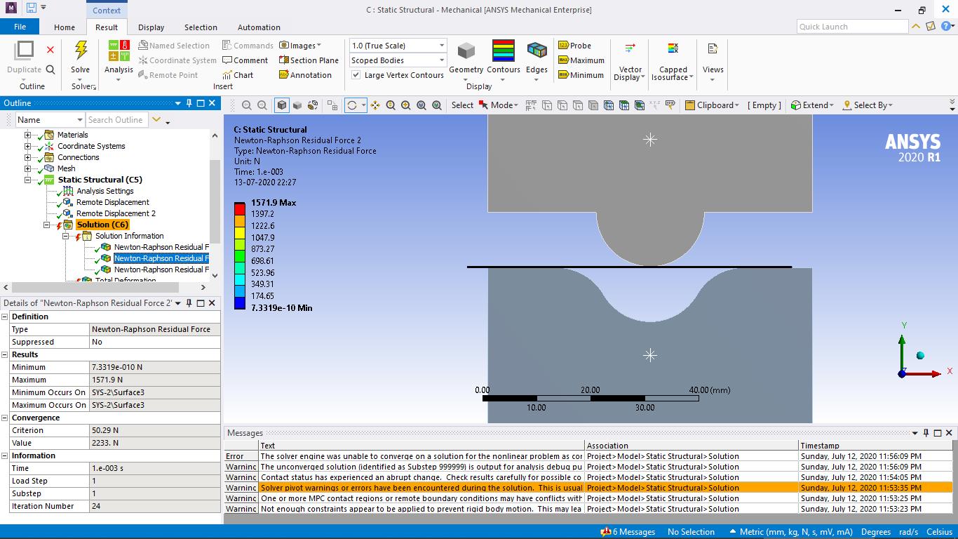Screen dimensions: 958x539
Task: Open the Scoped Bodies dropdown
Action: coord(398,60)
